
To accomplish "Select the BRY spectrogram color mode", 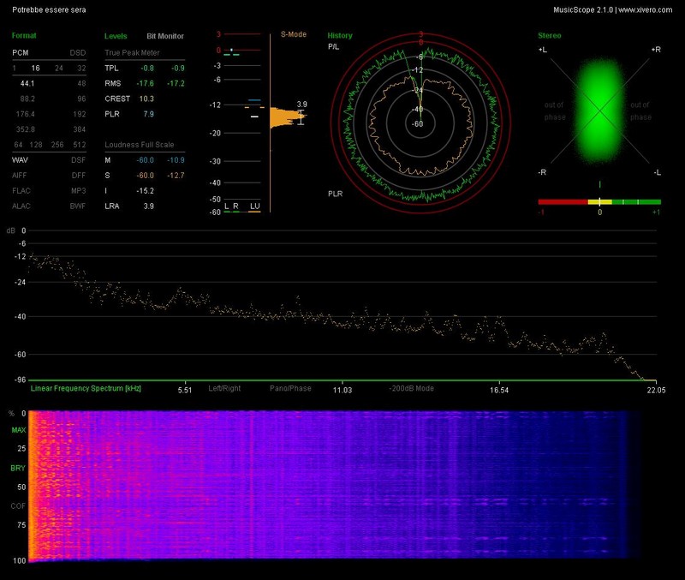I will pos(18,469).
